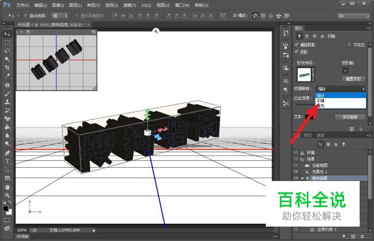
Task: Select the Move tool in the toolbox
Action: pos(7,35)
